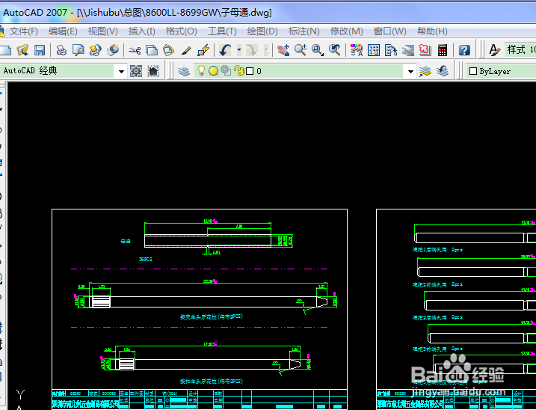Open Markup Set Manager
The image size is (536, 410).
click(x=425, y=50)
